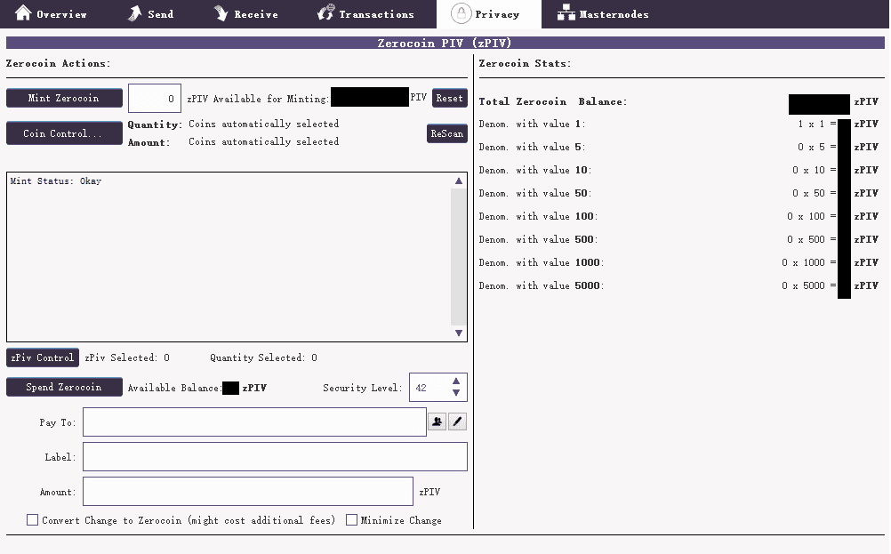
Task: Click Denom. with value 100 row
Action: tap(678, 216)
